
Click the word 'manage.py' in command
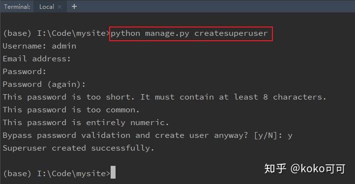167,34
